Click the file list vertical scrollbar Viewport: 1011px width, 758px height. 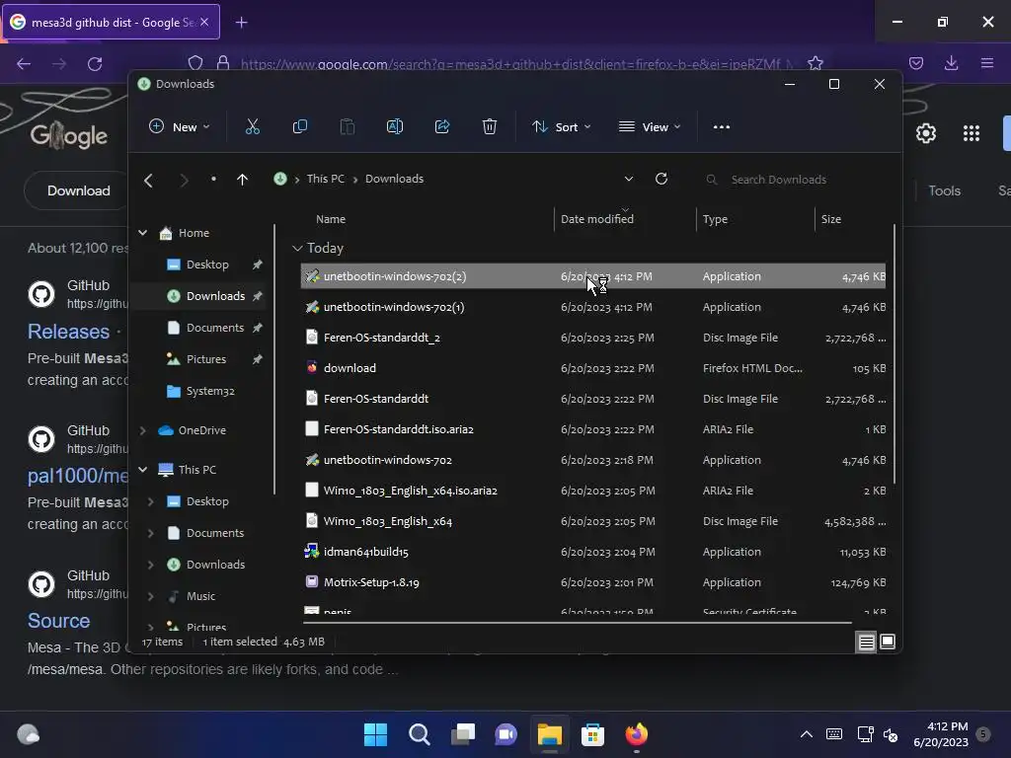894,354
